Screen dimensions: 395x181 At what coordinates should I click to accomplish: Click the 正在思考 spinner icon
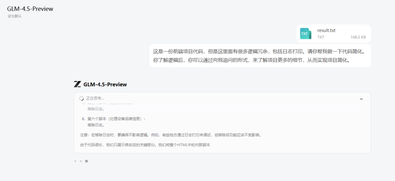[82, 98]
